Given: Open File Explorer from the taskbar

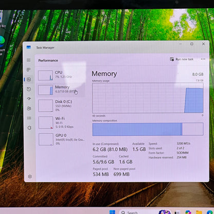Looking at the screenshot, I should pyautogui.click(x=199, y=212).
